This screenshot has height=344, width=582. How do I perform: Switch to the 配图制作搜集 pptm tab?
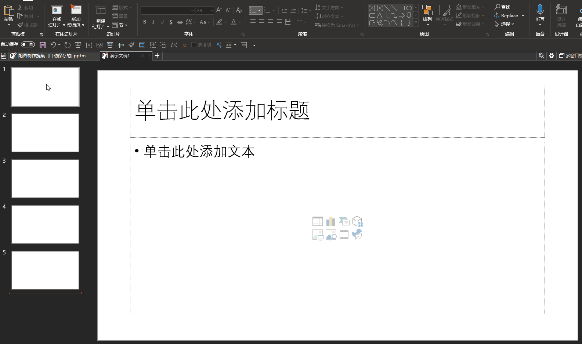52,56
